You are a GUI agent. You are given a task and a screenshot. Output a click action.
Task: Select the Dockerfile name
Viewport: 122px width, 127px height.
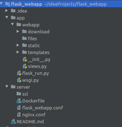[34, 101]
